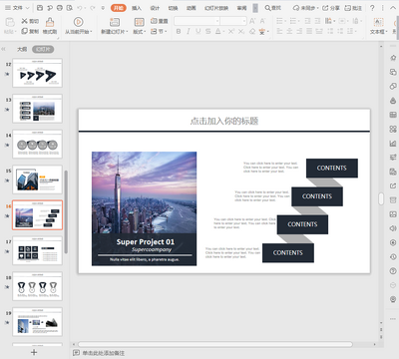The height and width of the screenshot is (359, 399).
Task: Click the slide title placeholder 点击加入你的标题
Action: [x=224, y=121]
